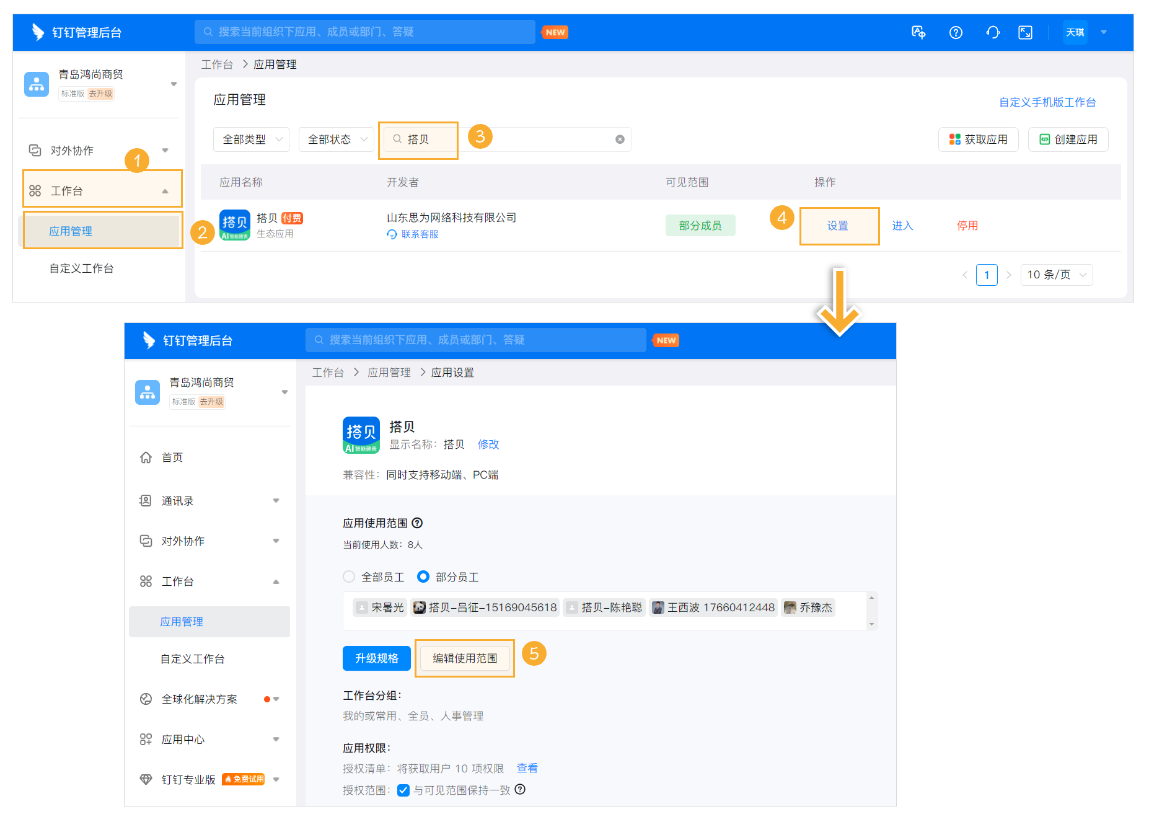
Task: Uncheck 与可见范围保持一致 checkbox
Action: (403, 790)
